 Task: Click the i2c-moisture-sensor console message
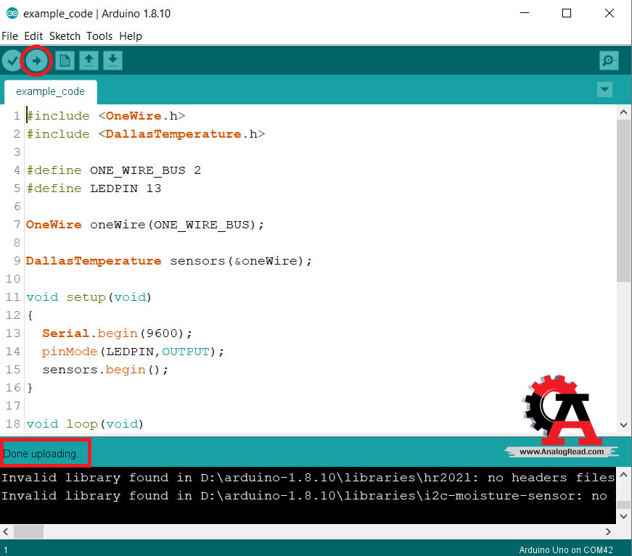(304, 496)
